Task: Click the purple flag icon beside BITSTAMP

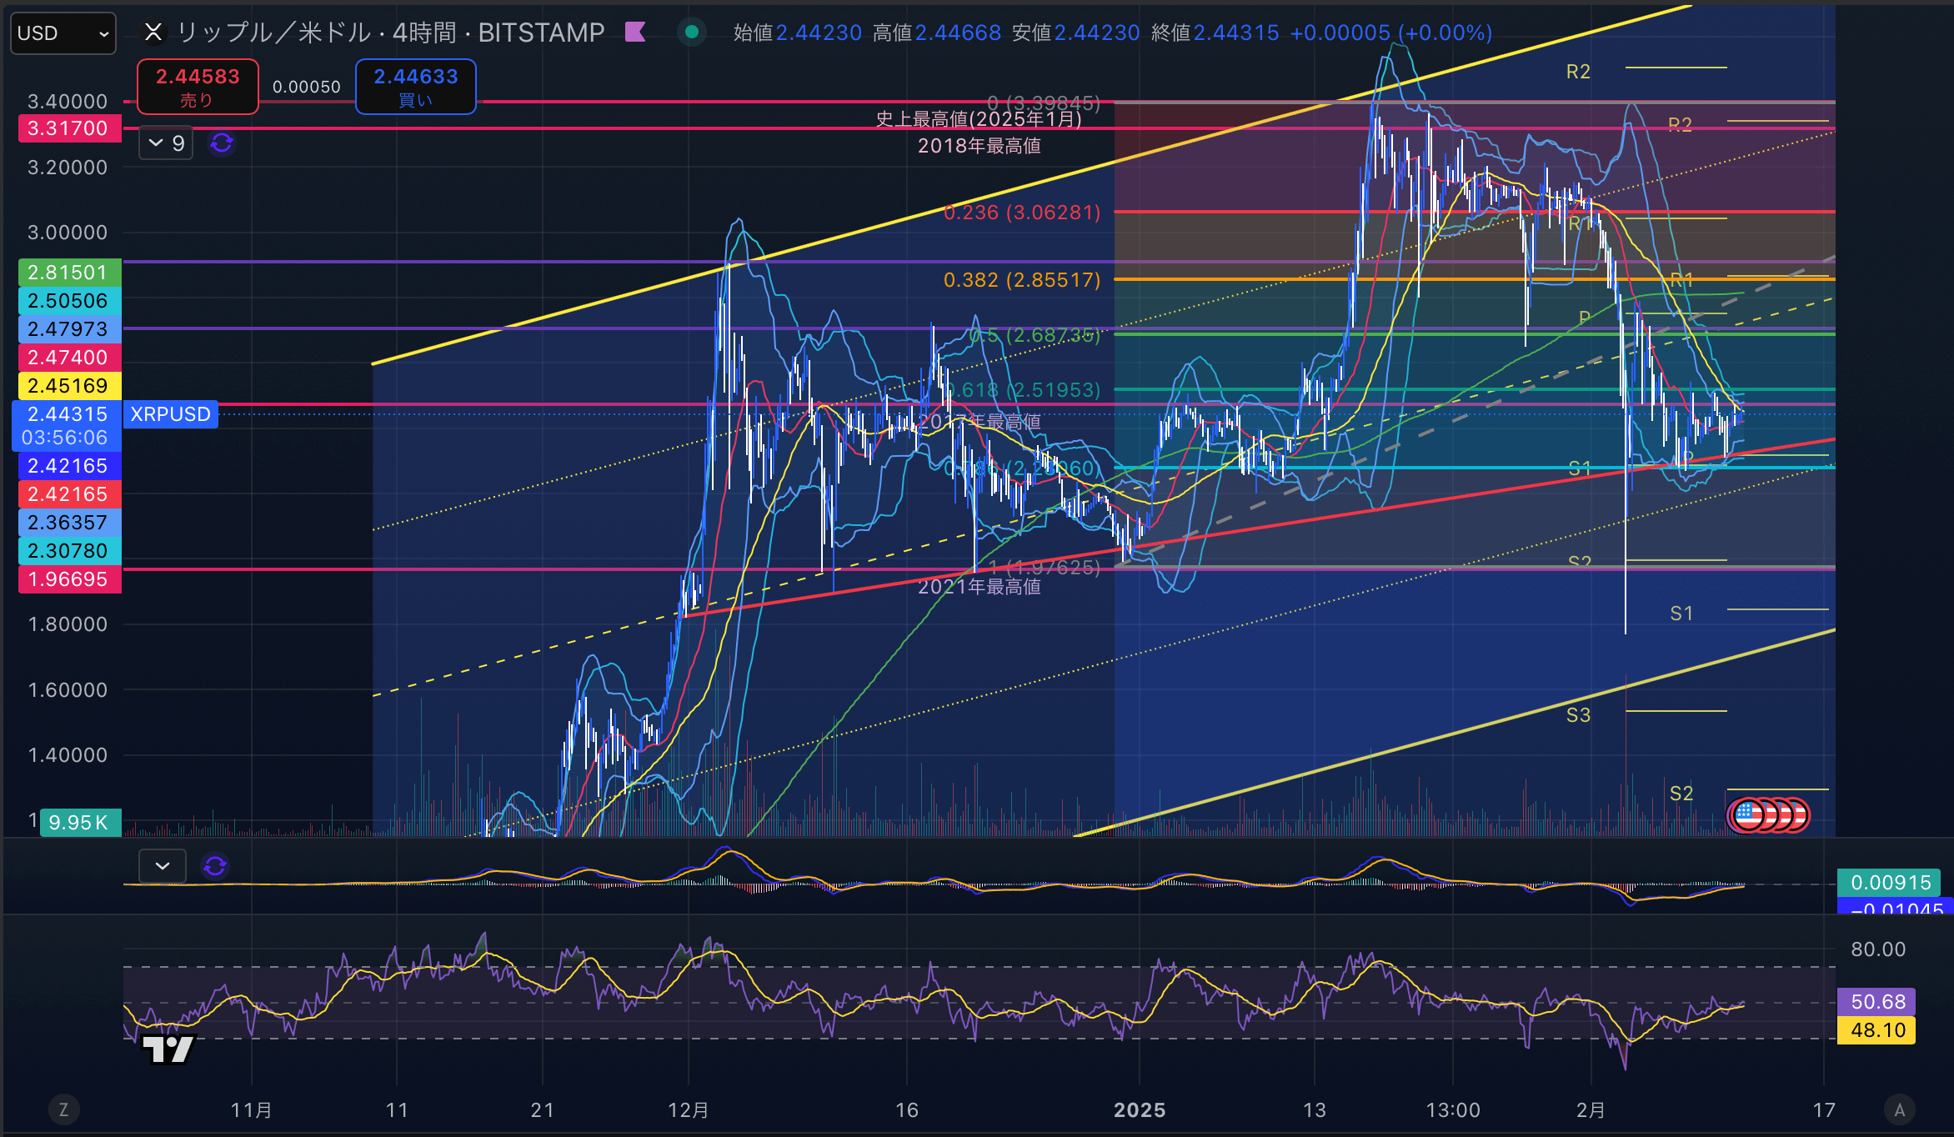Action: [x=636, y=33]
